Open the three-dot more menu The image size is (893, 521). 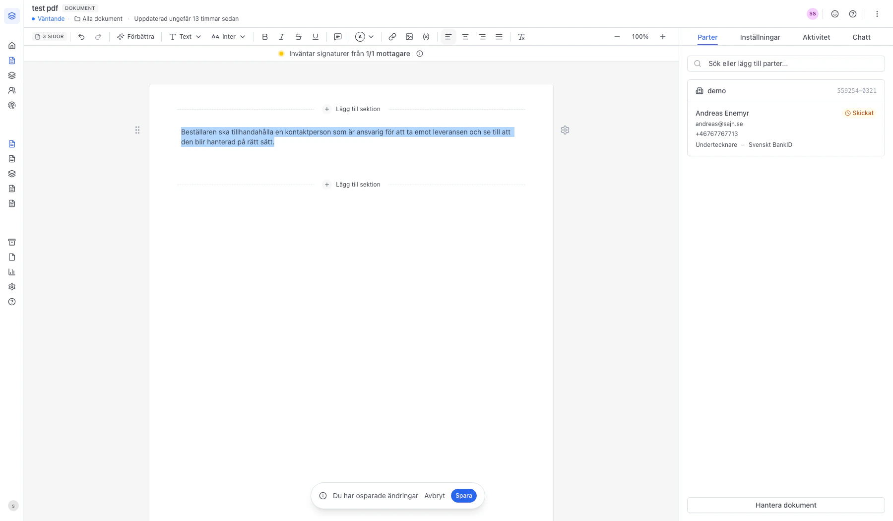point(877,14)
